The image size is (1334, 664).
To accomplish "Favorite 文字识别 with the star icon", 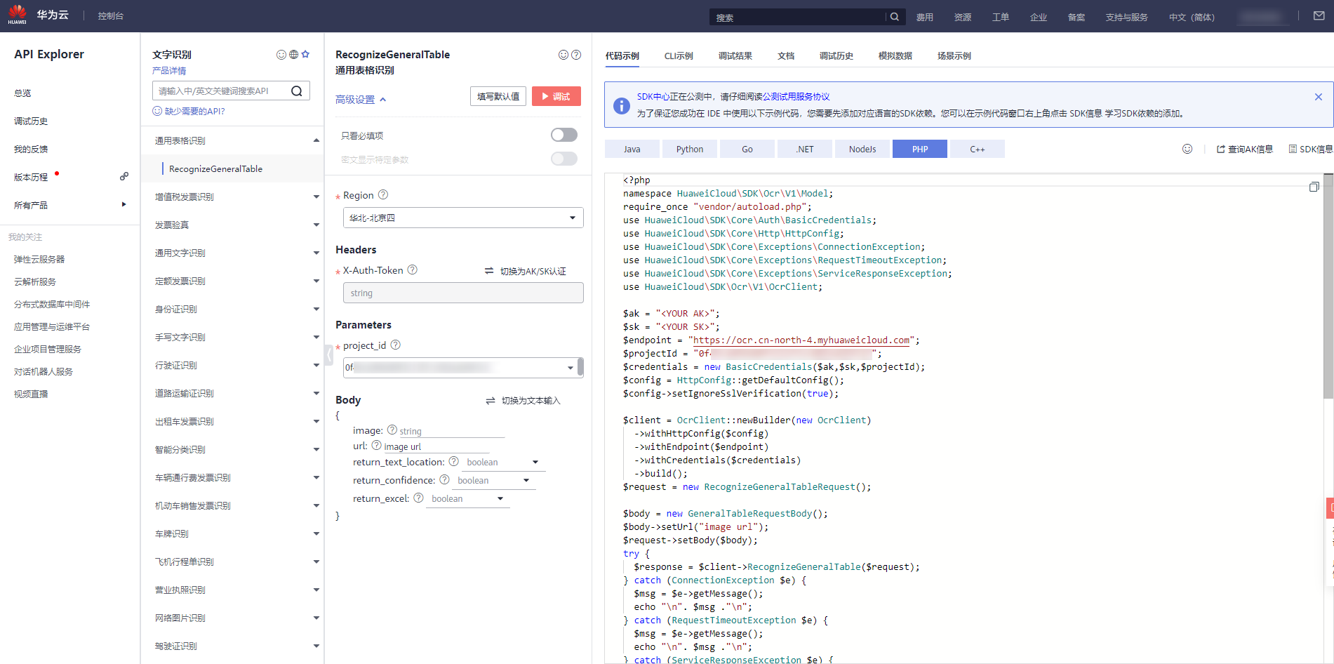I will tap(305, 54).
